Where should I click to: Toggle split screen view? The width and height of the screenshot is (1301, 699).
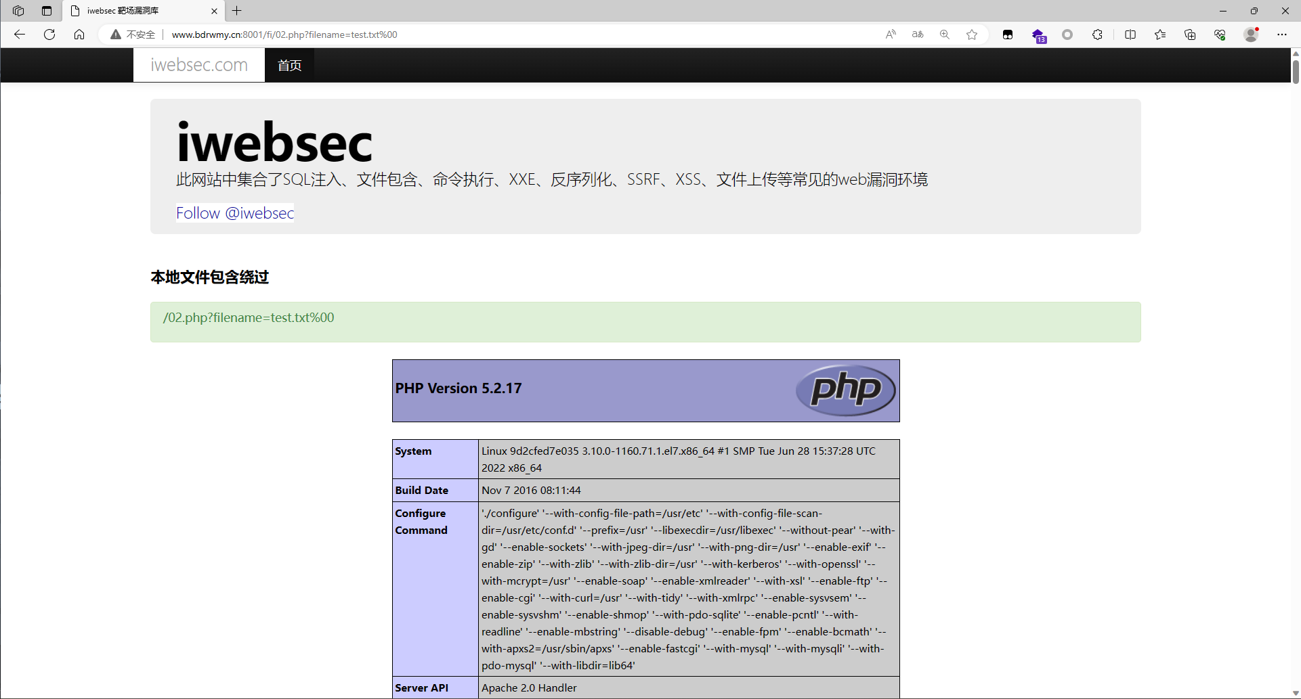click(x=1130, y=35)
